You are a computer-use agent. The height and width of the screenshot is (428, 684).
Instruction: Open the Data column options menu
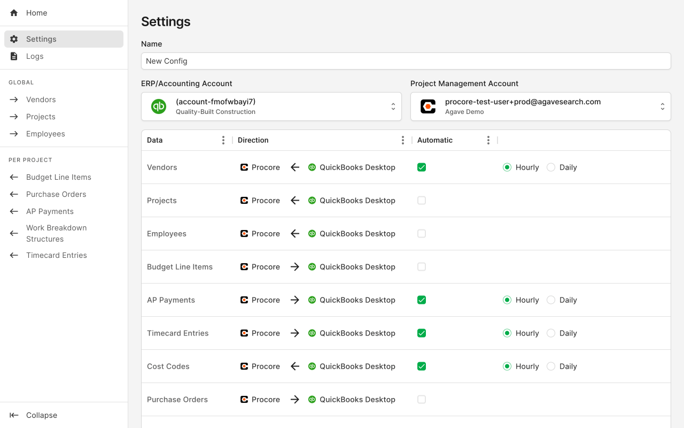coord(223,140)
